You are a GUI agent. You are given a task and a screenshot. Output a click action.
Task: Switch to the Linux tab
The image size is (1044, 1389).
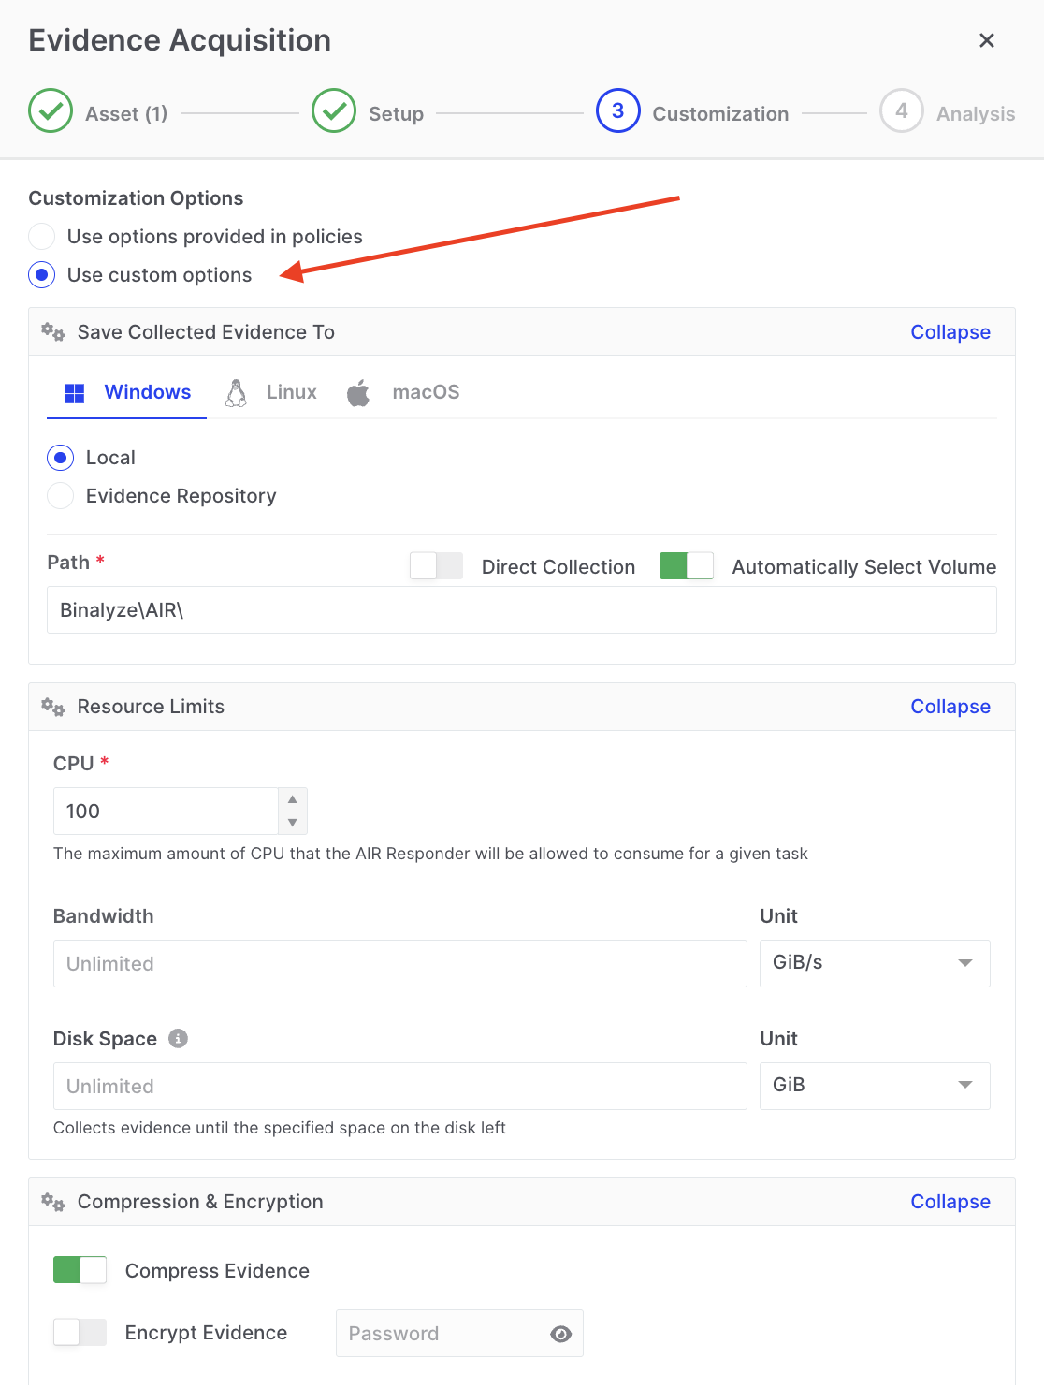272,392
